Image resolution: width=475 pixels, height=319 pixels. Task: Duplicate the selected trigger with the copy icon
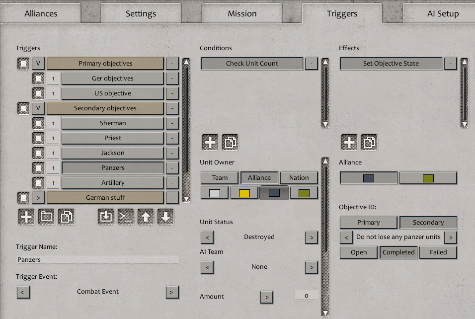point(66,217)
